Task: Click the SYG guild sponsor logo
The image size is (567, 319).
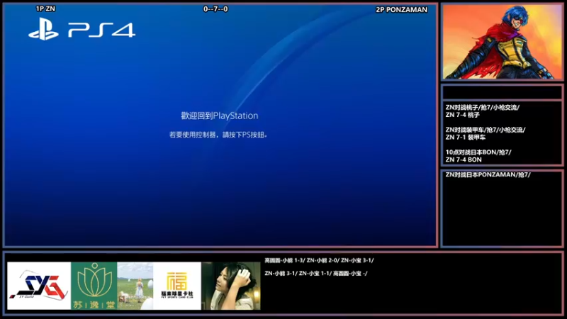Action: click(39, 286)
